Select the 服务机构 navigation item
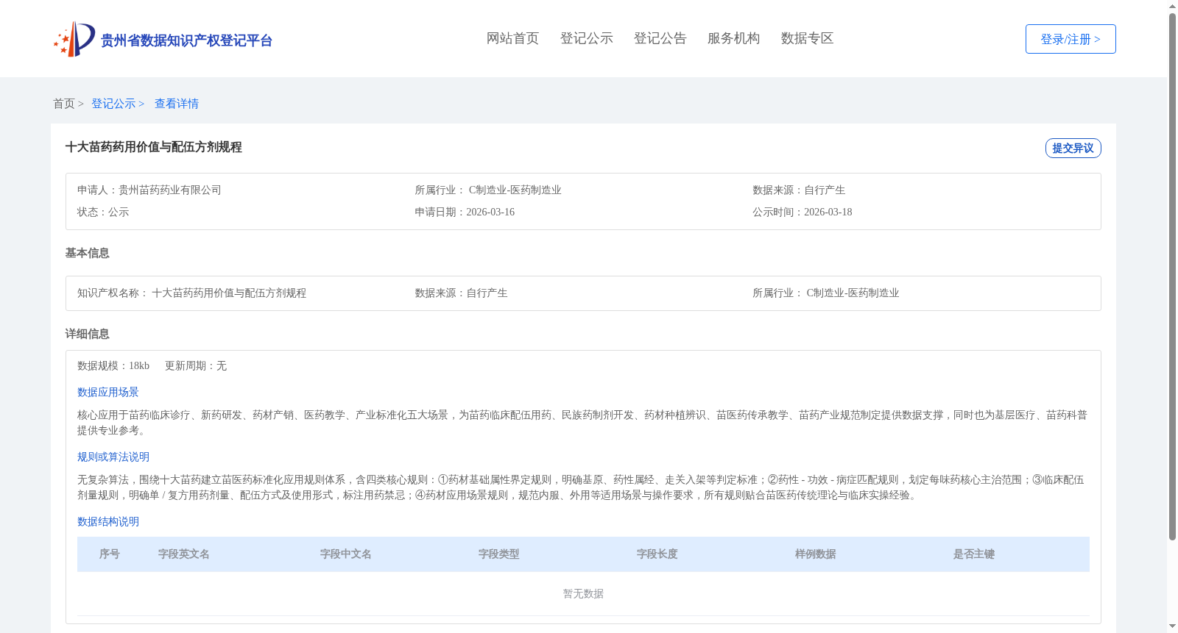Image resolution: width=1178 pixels, height=633 pixels. [733, 38]
